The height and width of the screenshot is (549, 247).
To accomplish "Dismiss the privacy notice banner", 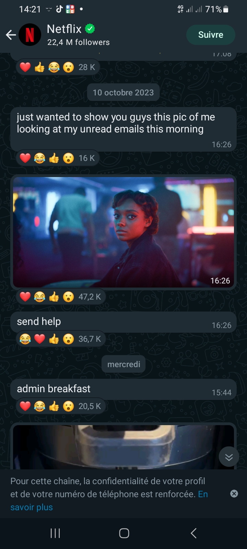I will pyautogui.click(x=234, y=494).
